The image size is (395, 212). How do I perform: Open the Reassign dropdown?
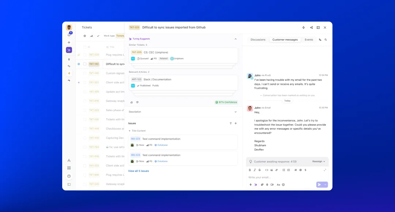pyautogui.click(x=319, y=162)
